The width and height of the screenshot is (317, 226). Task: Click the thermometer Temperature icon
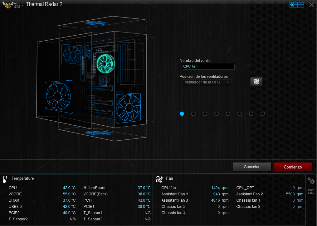[5, 179]
